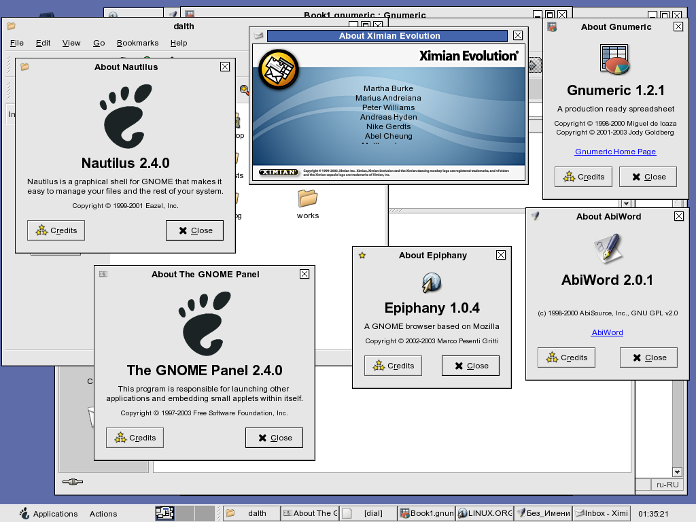Click the 'AbiWord 2.0.1' heading text
This screenshot has height=522, width=696.
tap(607, 279)
